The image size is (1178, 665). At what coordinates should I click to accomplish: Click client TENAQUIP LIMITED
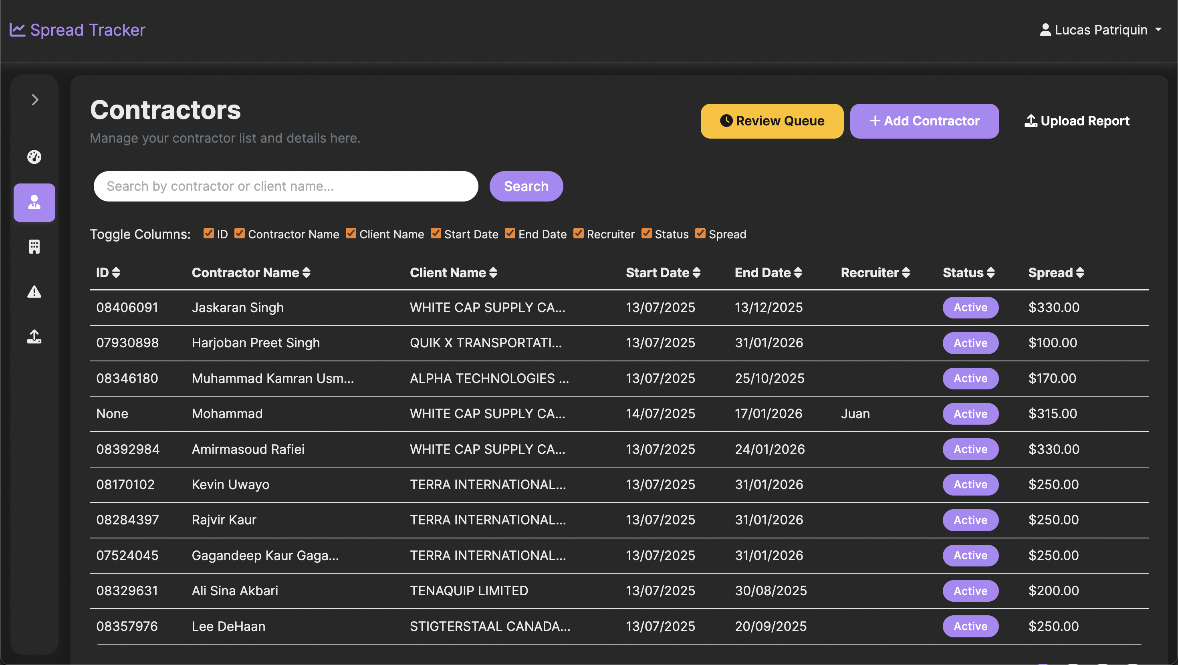tap(469, 590)
